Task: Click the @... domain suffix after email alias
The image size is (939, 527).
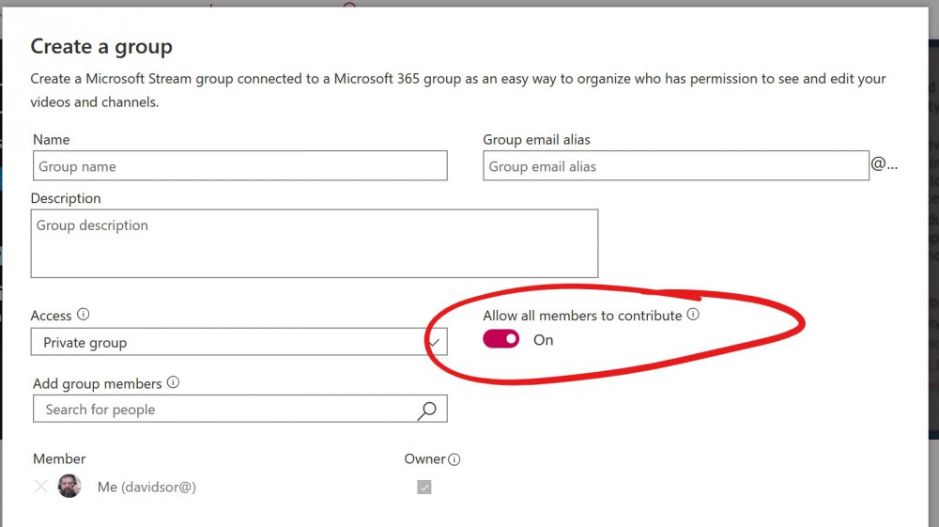Action: 884,164
